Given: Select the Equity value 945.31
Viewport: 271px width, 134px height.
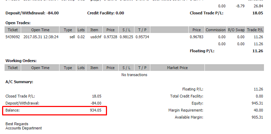Looking at the screenshot, I should [x=257, y=103].
